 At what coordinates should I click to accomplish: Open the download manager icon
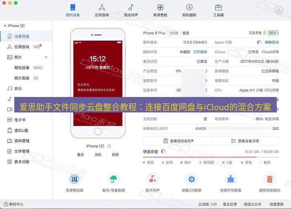click(x=278, y=10)
